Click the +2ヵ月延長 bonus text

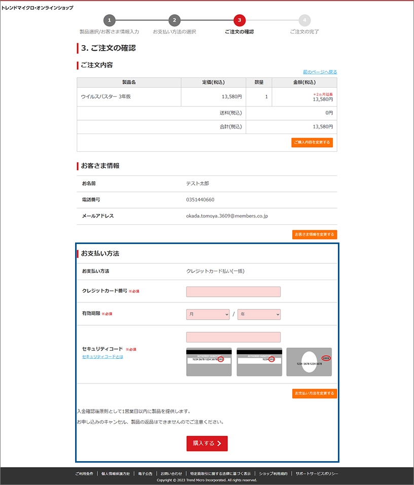tap(323, 94)
